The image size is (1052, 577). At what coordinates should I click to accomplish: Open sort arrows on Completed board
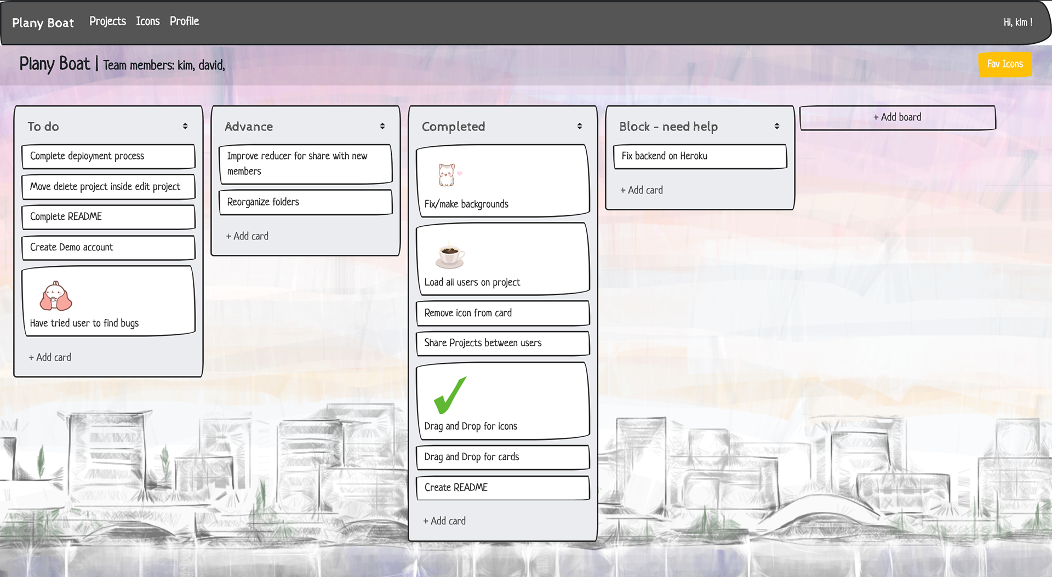coord(580,127)
